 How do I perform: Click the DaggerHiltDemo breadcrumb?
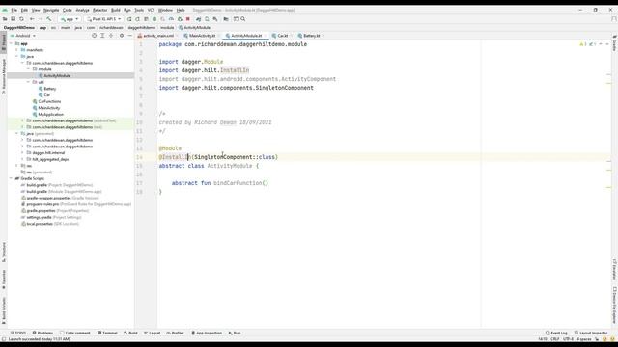pyautogui.click(x=19, y=28)
